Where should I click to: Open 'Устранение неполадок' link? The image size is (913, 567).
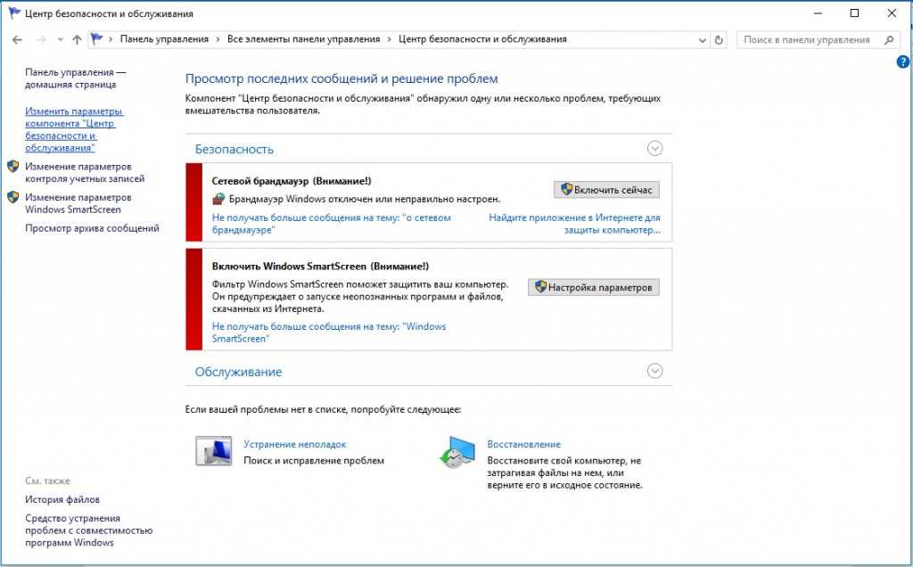click(x=294, y=444)
